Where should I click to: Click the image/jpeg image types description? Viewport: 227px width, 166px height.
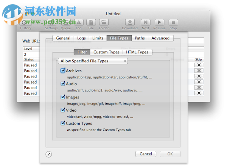tap(106, 104)
